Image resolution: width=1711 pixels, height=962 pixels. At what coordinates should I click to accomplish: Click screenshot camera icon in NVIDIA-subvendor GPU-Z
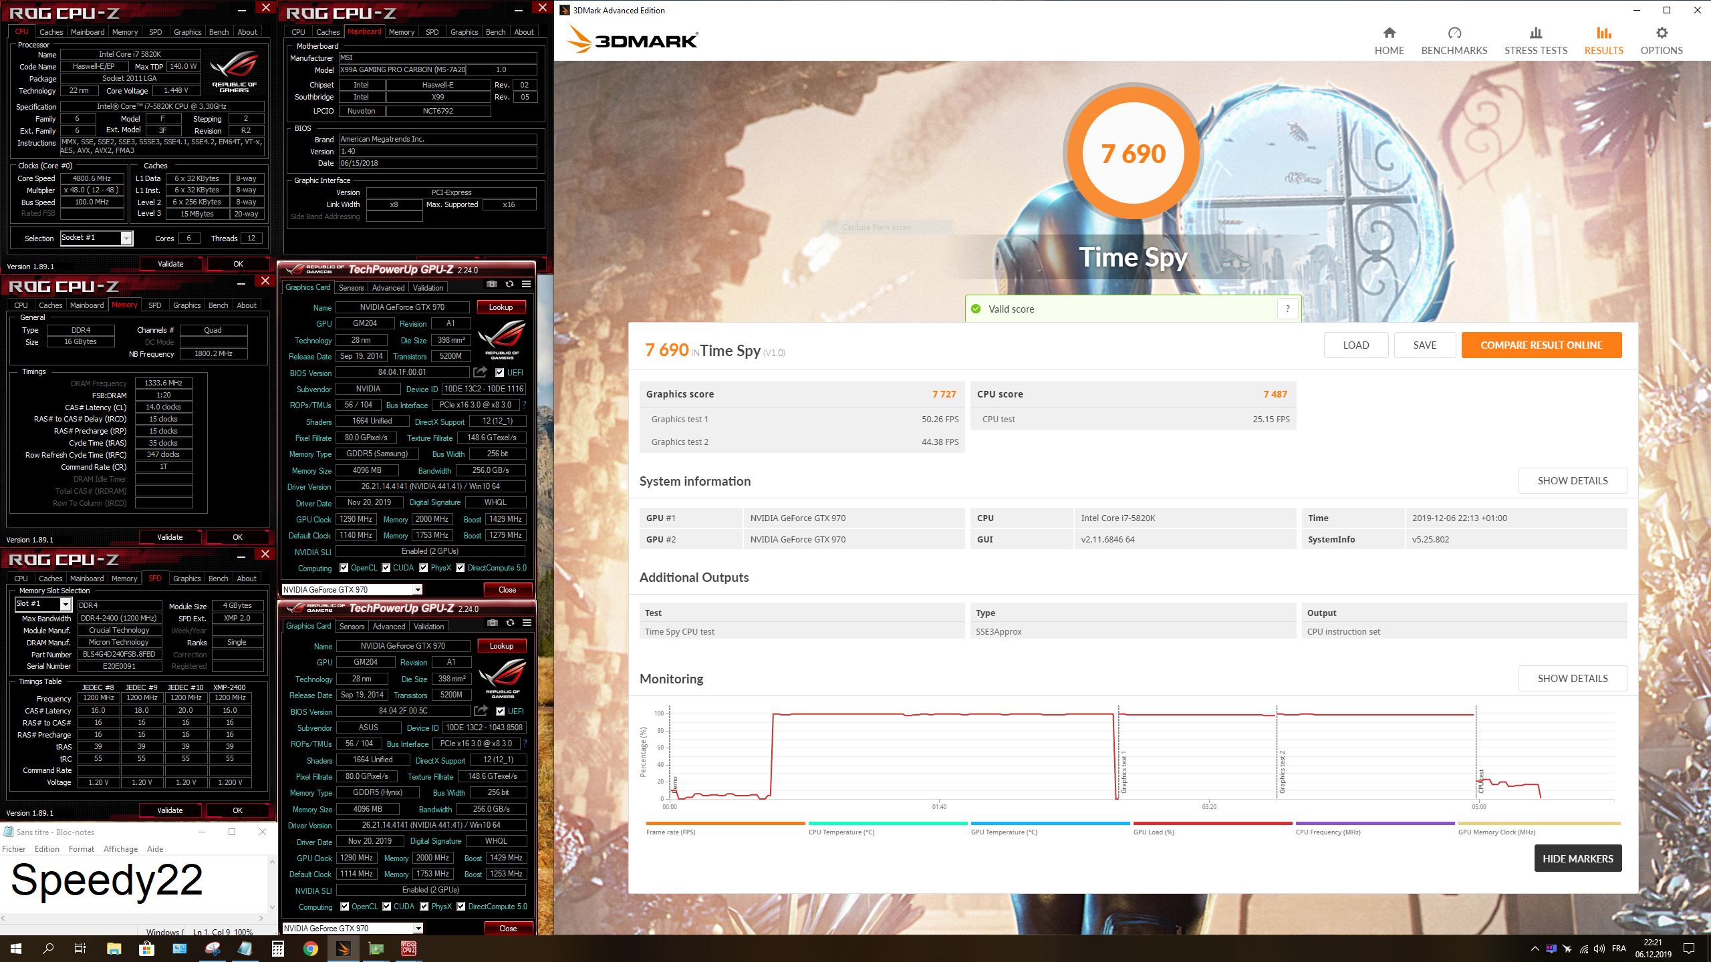pyautogui.click(x=492, y=284)
